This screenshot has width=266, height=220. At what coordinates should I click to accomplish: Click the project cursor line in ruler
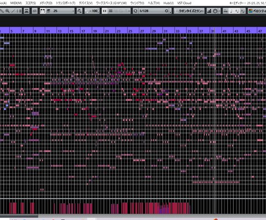pyautogui.click(x=215, y=31)
